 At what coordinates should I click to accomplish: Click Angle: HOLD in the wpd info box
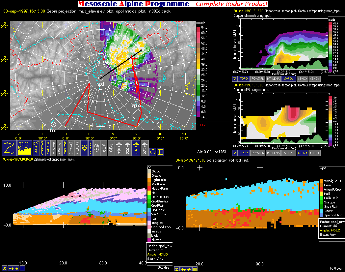(x=330, y=230)
